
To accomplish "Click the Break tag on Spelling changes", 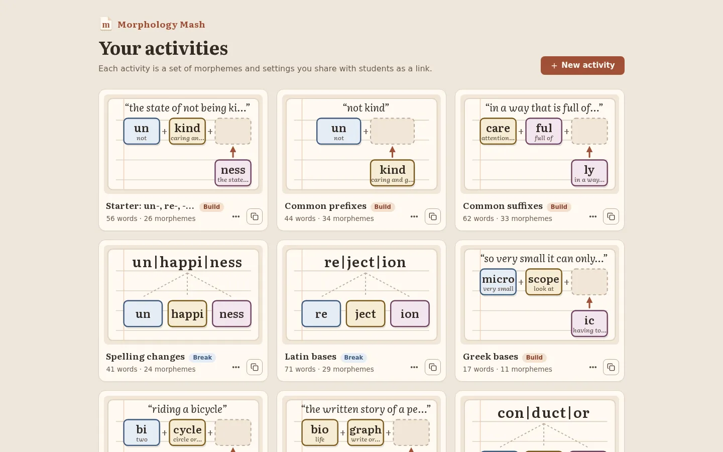I will [x=202, y=358].
